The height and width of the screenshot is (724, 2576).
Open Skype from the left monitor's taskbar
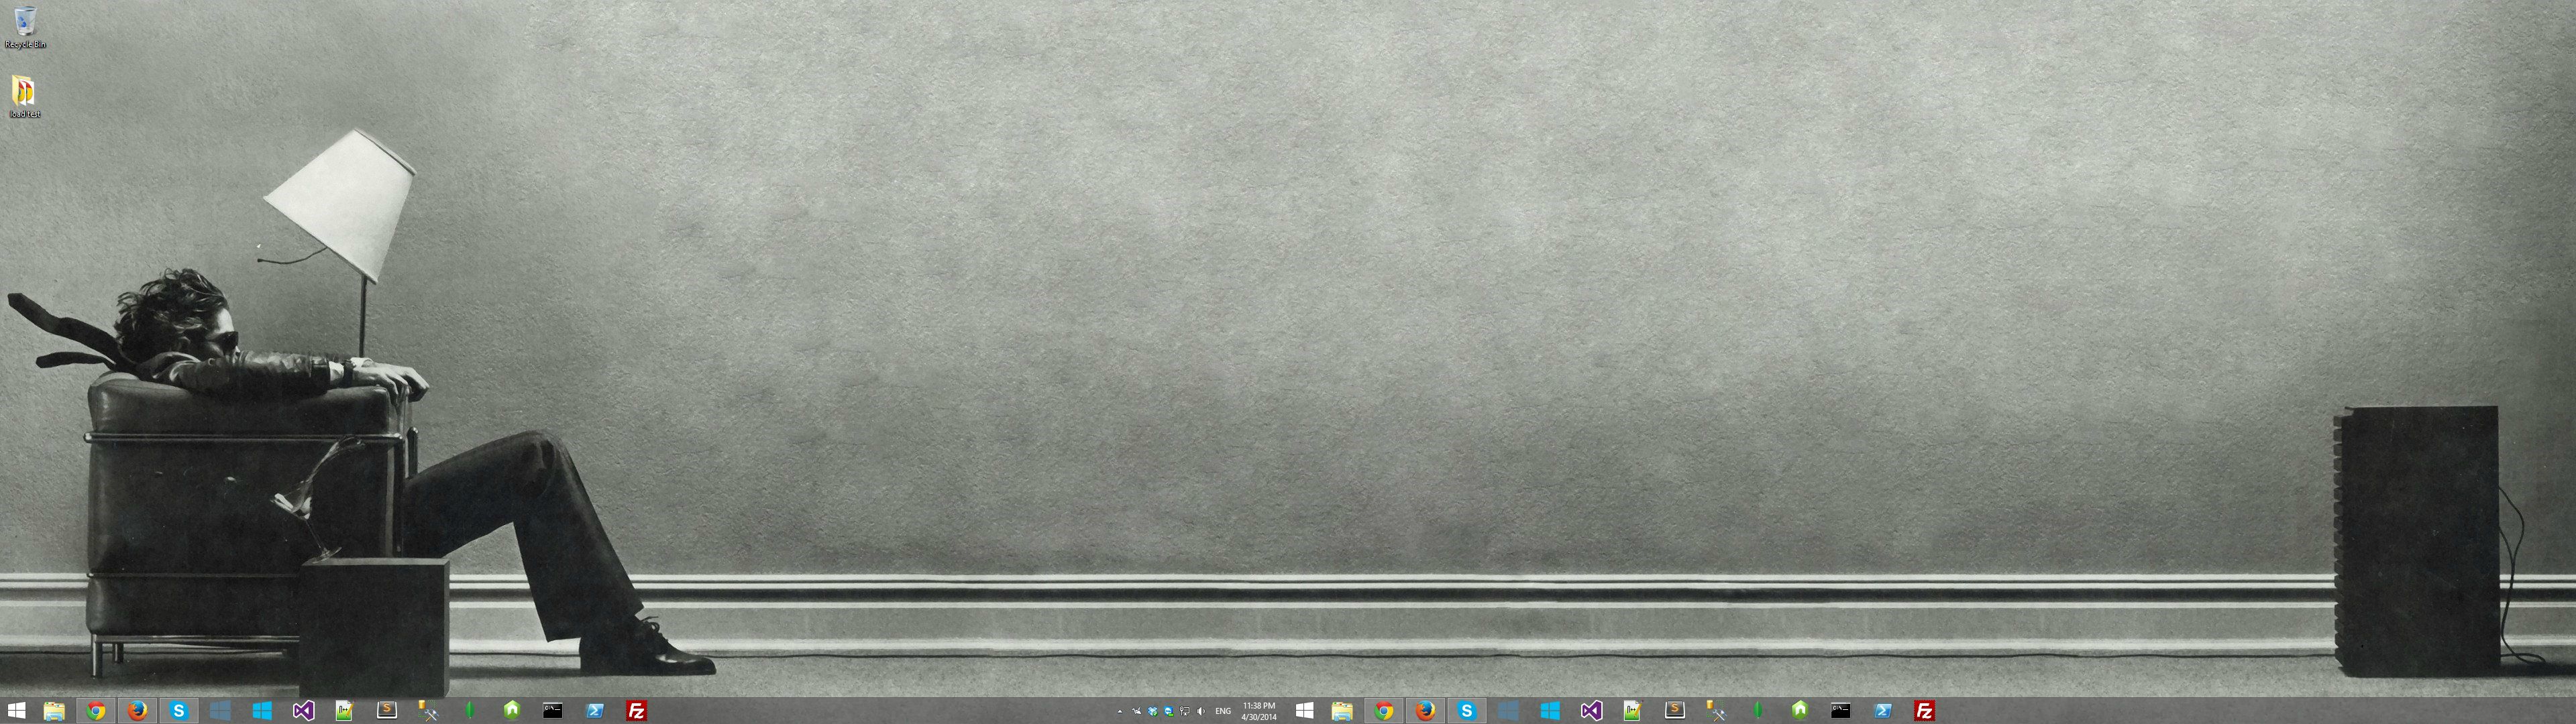pos(179,711)
